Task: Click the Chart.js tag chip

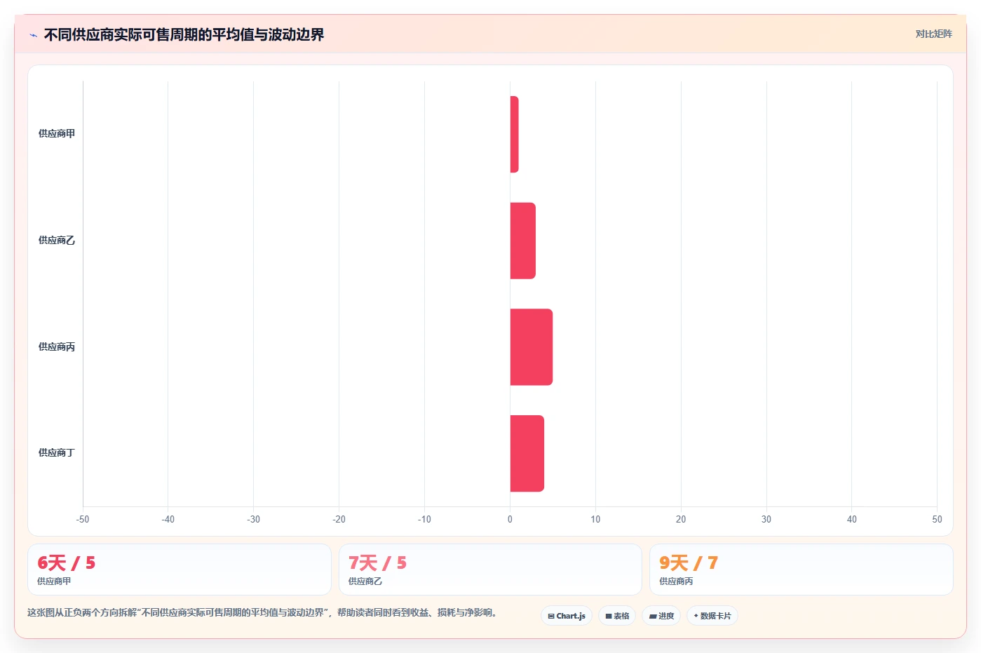Action: click(567, 616)
